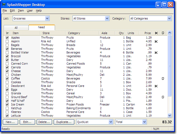Click the 7.99 price cell
177x134 pixels.
point(149,78)
